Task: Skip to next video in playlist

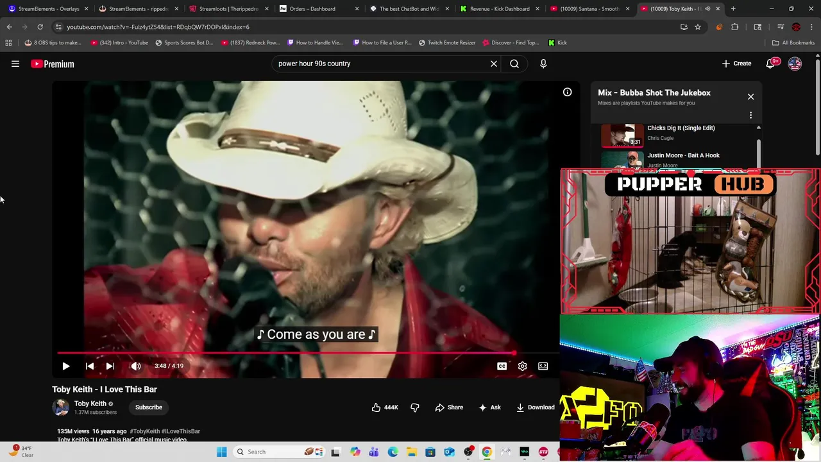Action: click(110, 366)
